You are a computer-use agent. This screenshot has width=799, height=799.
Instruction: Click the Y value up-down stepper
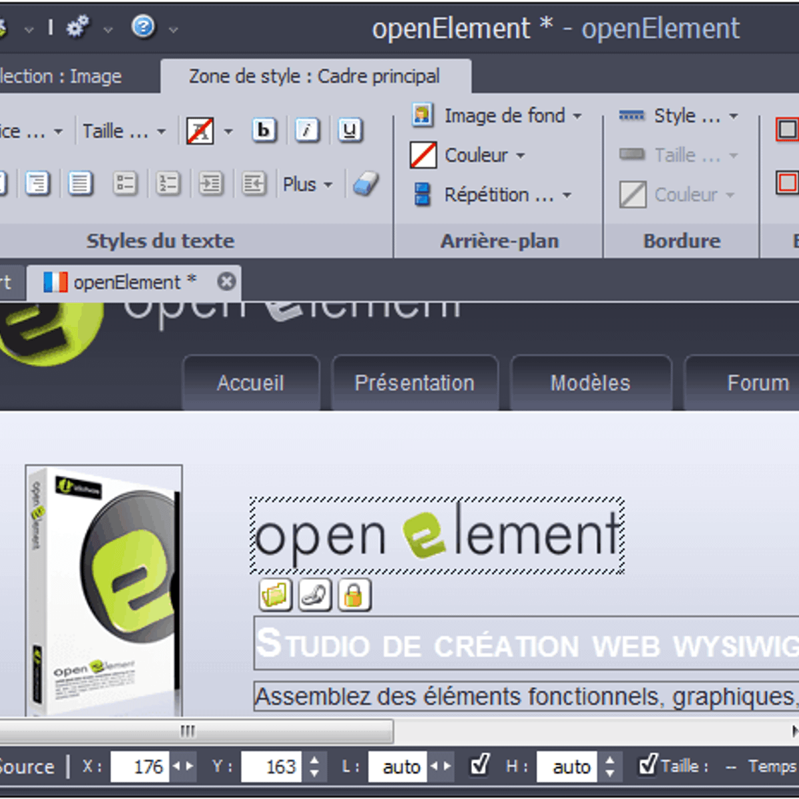[314, 766]
